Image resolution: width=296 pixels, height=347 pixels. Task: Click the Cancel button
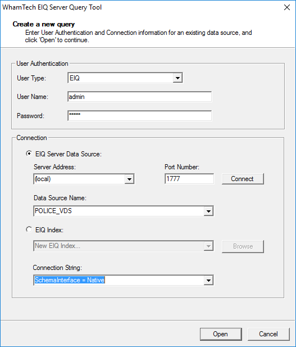coord(268,334)
